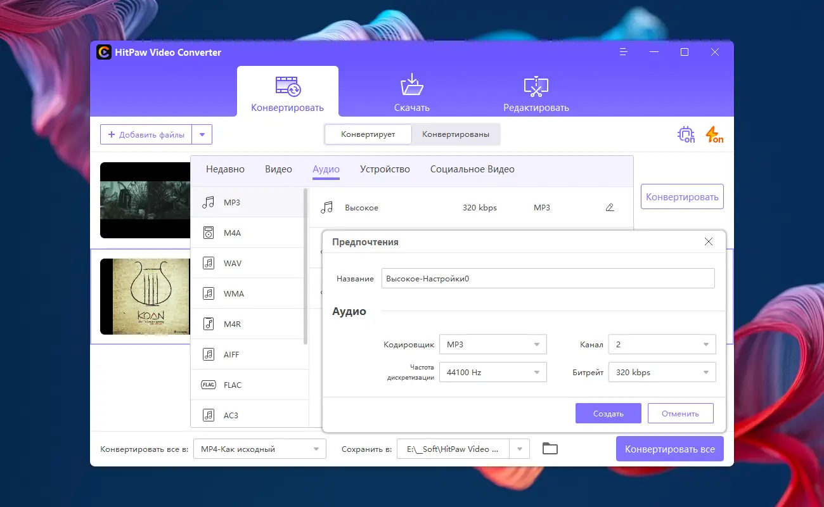Open the Канал dropdown
This screenshot has width=824, height=507.
[662, 345]
